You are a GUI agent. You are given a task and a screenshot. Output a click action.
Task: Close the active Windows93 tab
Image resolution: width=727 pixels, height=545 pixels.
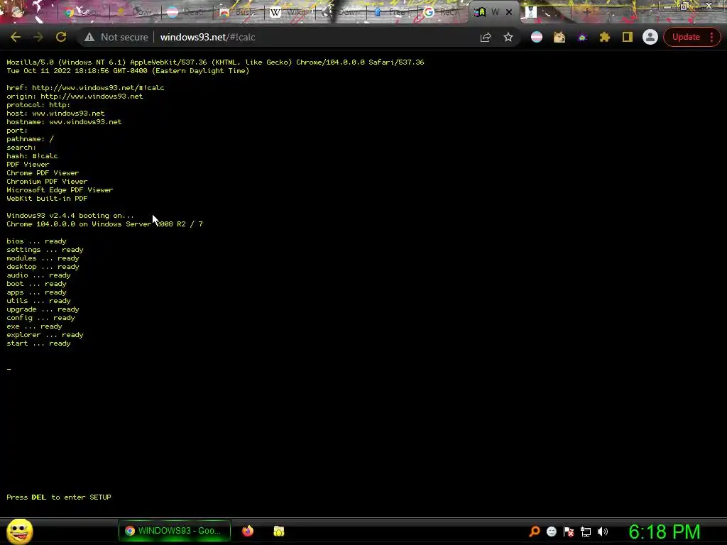(509, 12)
